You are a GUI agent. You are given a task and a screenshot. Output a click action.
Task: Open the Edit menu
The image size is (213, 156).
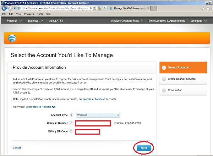11,14
